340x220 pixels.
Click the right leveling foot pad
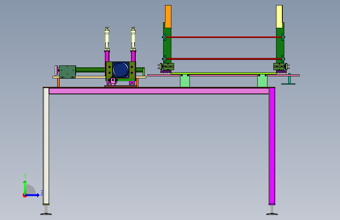(272, 214)
